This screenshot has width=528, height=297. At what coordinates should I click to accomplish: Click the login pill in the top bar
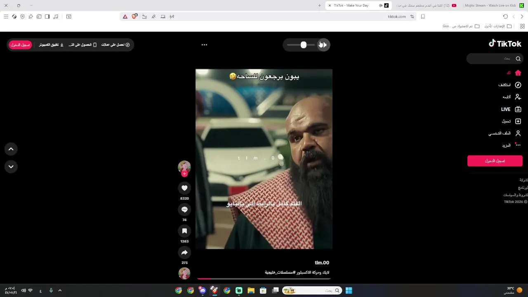click(x=20, y=45)
